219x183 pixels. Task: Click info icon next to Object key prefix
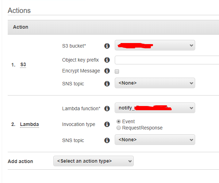coord(107,60)
